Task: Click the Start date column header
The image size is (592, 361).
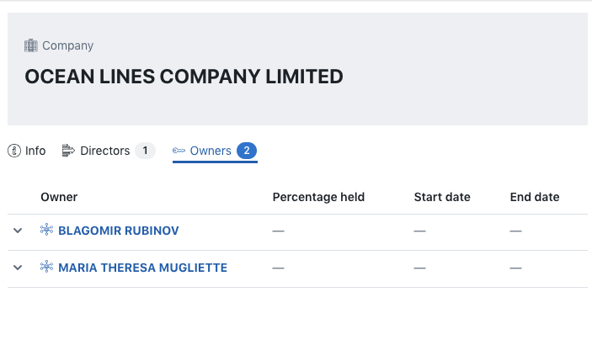Action: point(442,197)
